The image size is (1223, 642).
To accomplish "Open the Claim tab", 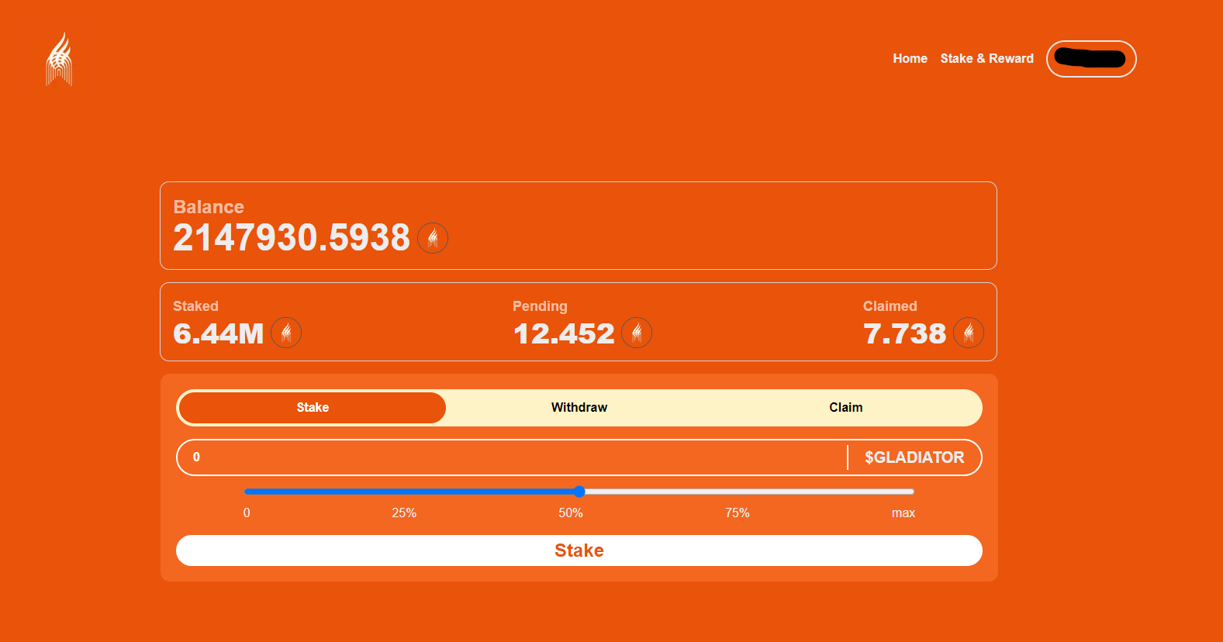I will (x=845, y=408).
